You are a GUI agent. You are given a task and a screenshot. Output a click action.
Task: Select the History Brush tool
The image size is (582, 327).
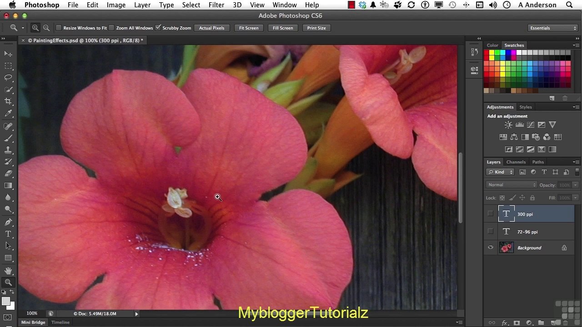[x=8, y=162]
